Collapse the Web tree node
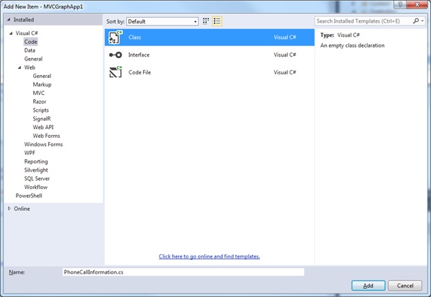Image resolution: width=431 pixels, height=297 pixels. pyautogui.click(x=19, y=68)
